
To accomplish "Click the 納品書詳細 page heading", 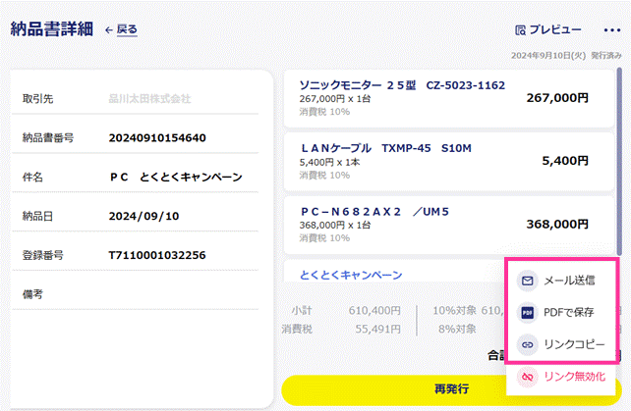I will pyautogui.click(x=52, y=28).
